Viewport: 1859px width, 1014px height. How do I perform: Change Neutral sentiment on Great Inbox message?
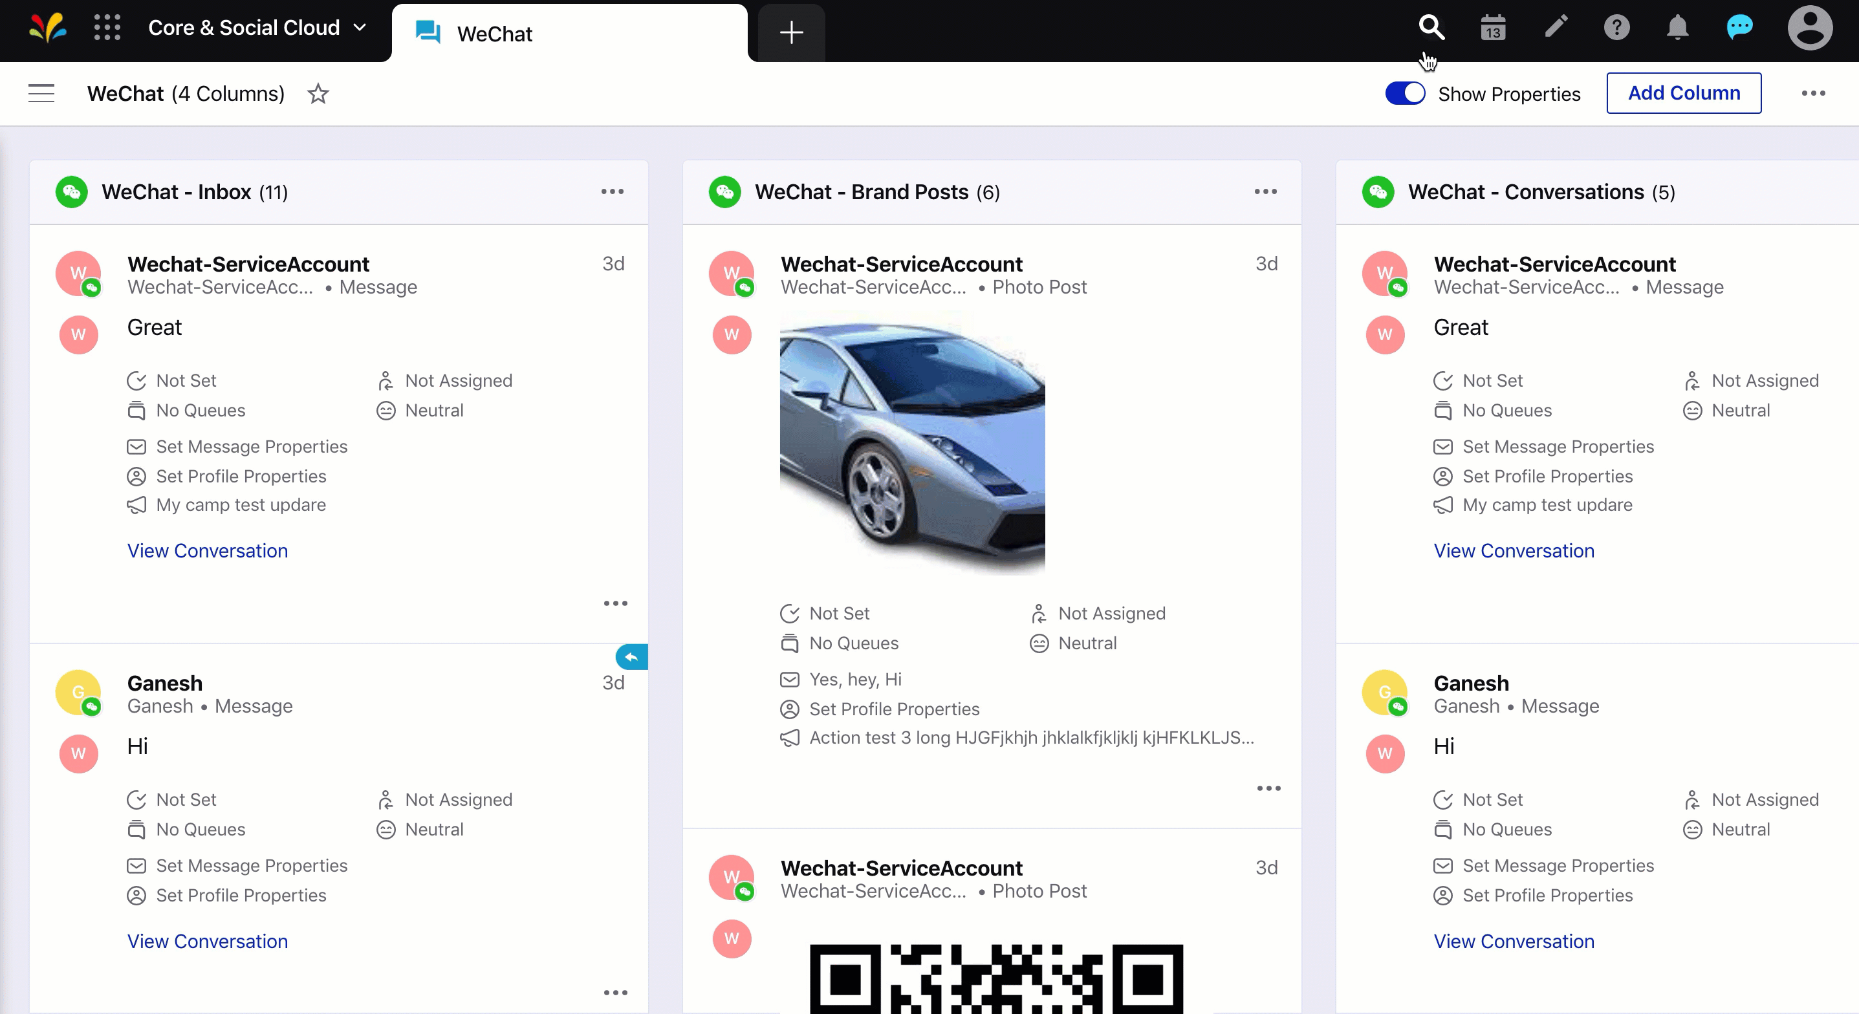420,410
